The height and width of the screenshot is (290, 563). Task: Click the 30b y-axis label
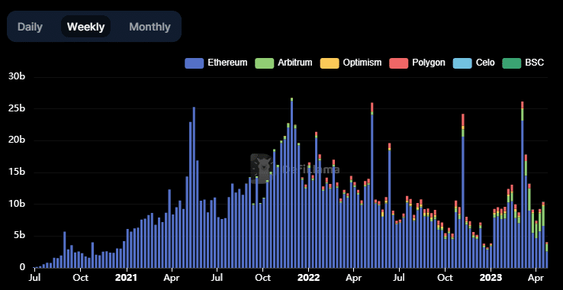pos(16,77)
